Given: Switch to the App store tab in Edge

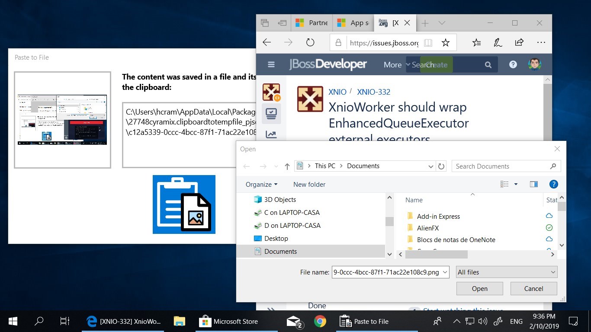Looking at the screenshot, I should (353, 23).
